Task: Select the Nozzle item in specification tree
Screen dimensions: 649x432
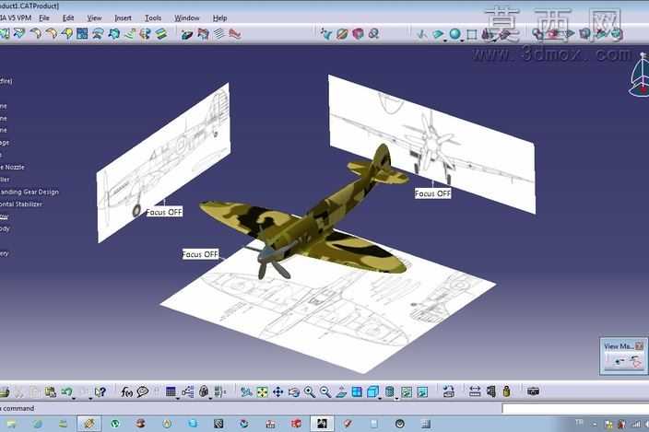Action: [x=12, y=167]
